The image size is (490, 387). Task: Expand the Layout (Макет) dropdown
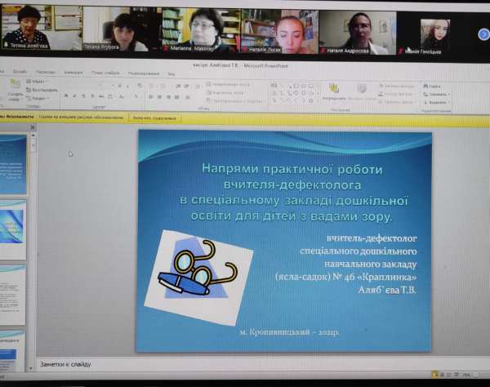tap(38, 82)
